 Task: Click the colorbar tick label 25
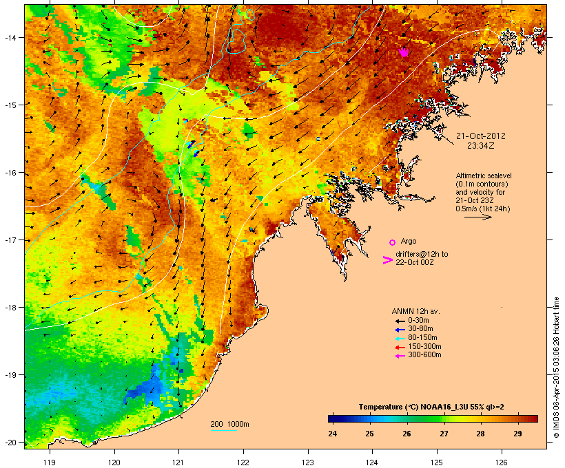point(369,434)
